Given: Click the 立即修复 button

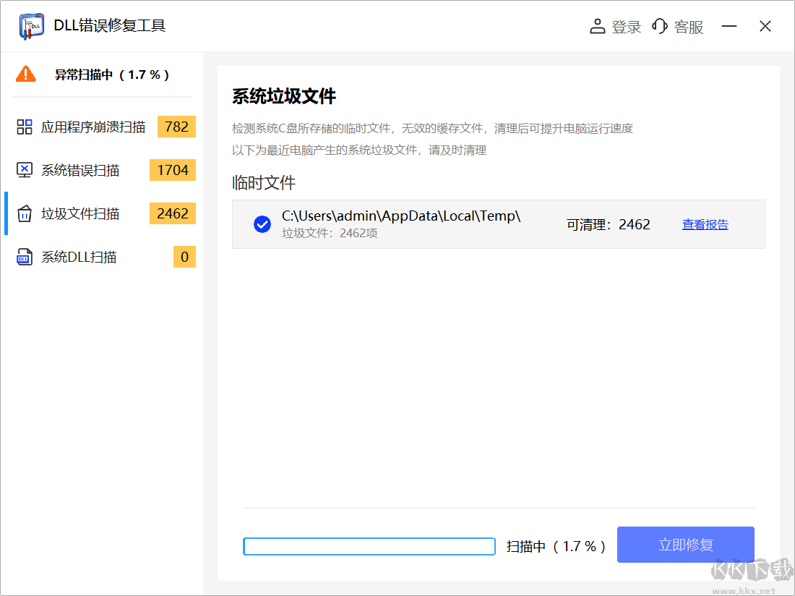Looking at the screenshot, I should pyautogui.click(x=685, y=545).
